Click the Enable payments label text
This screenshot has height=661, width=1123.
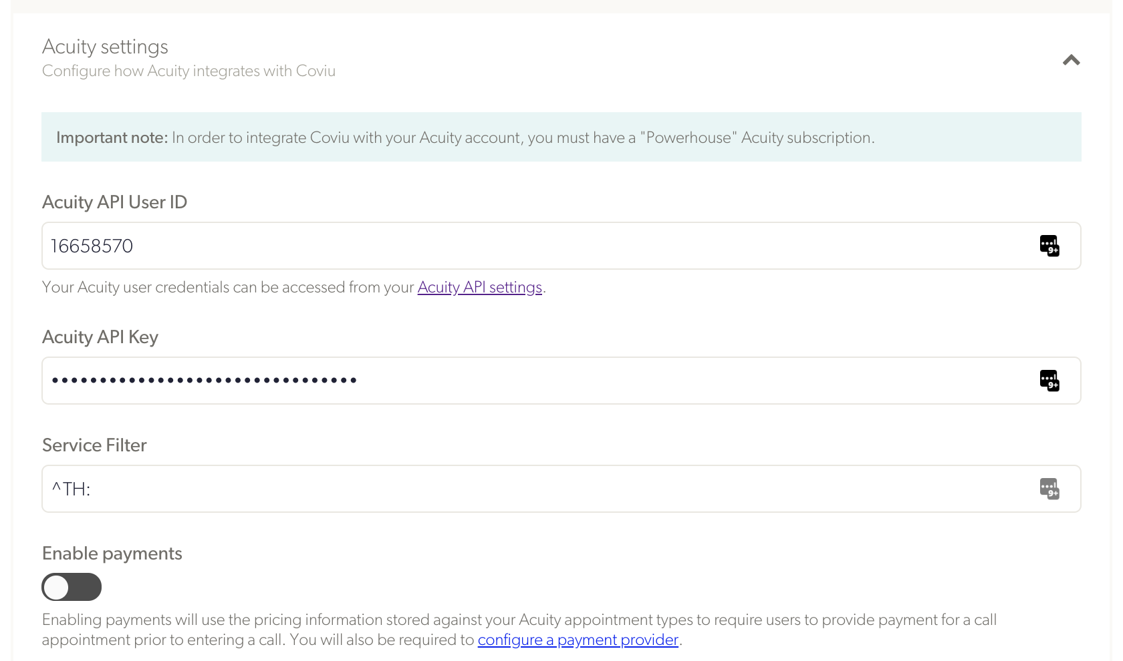(112, 553)
